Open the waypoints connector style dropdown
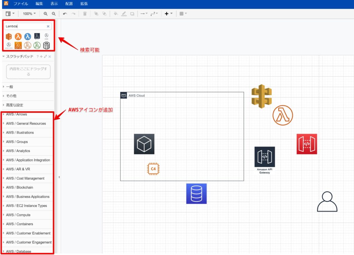The width and height of the screenshot is (354, 255). [x=154, y=13]
